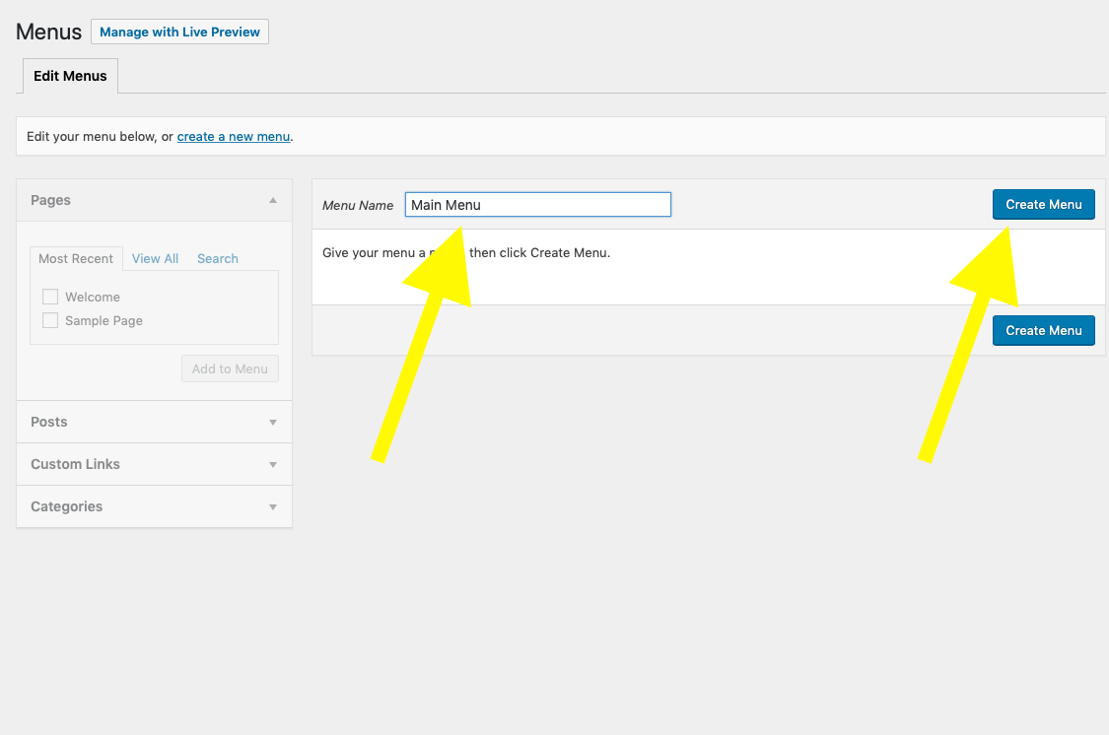Open the View All pages tab
The image size is (1109, 735).
coord(155,258)
